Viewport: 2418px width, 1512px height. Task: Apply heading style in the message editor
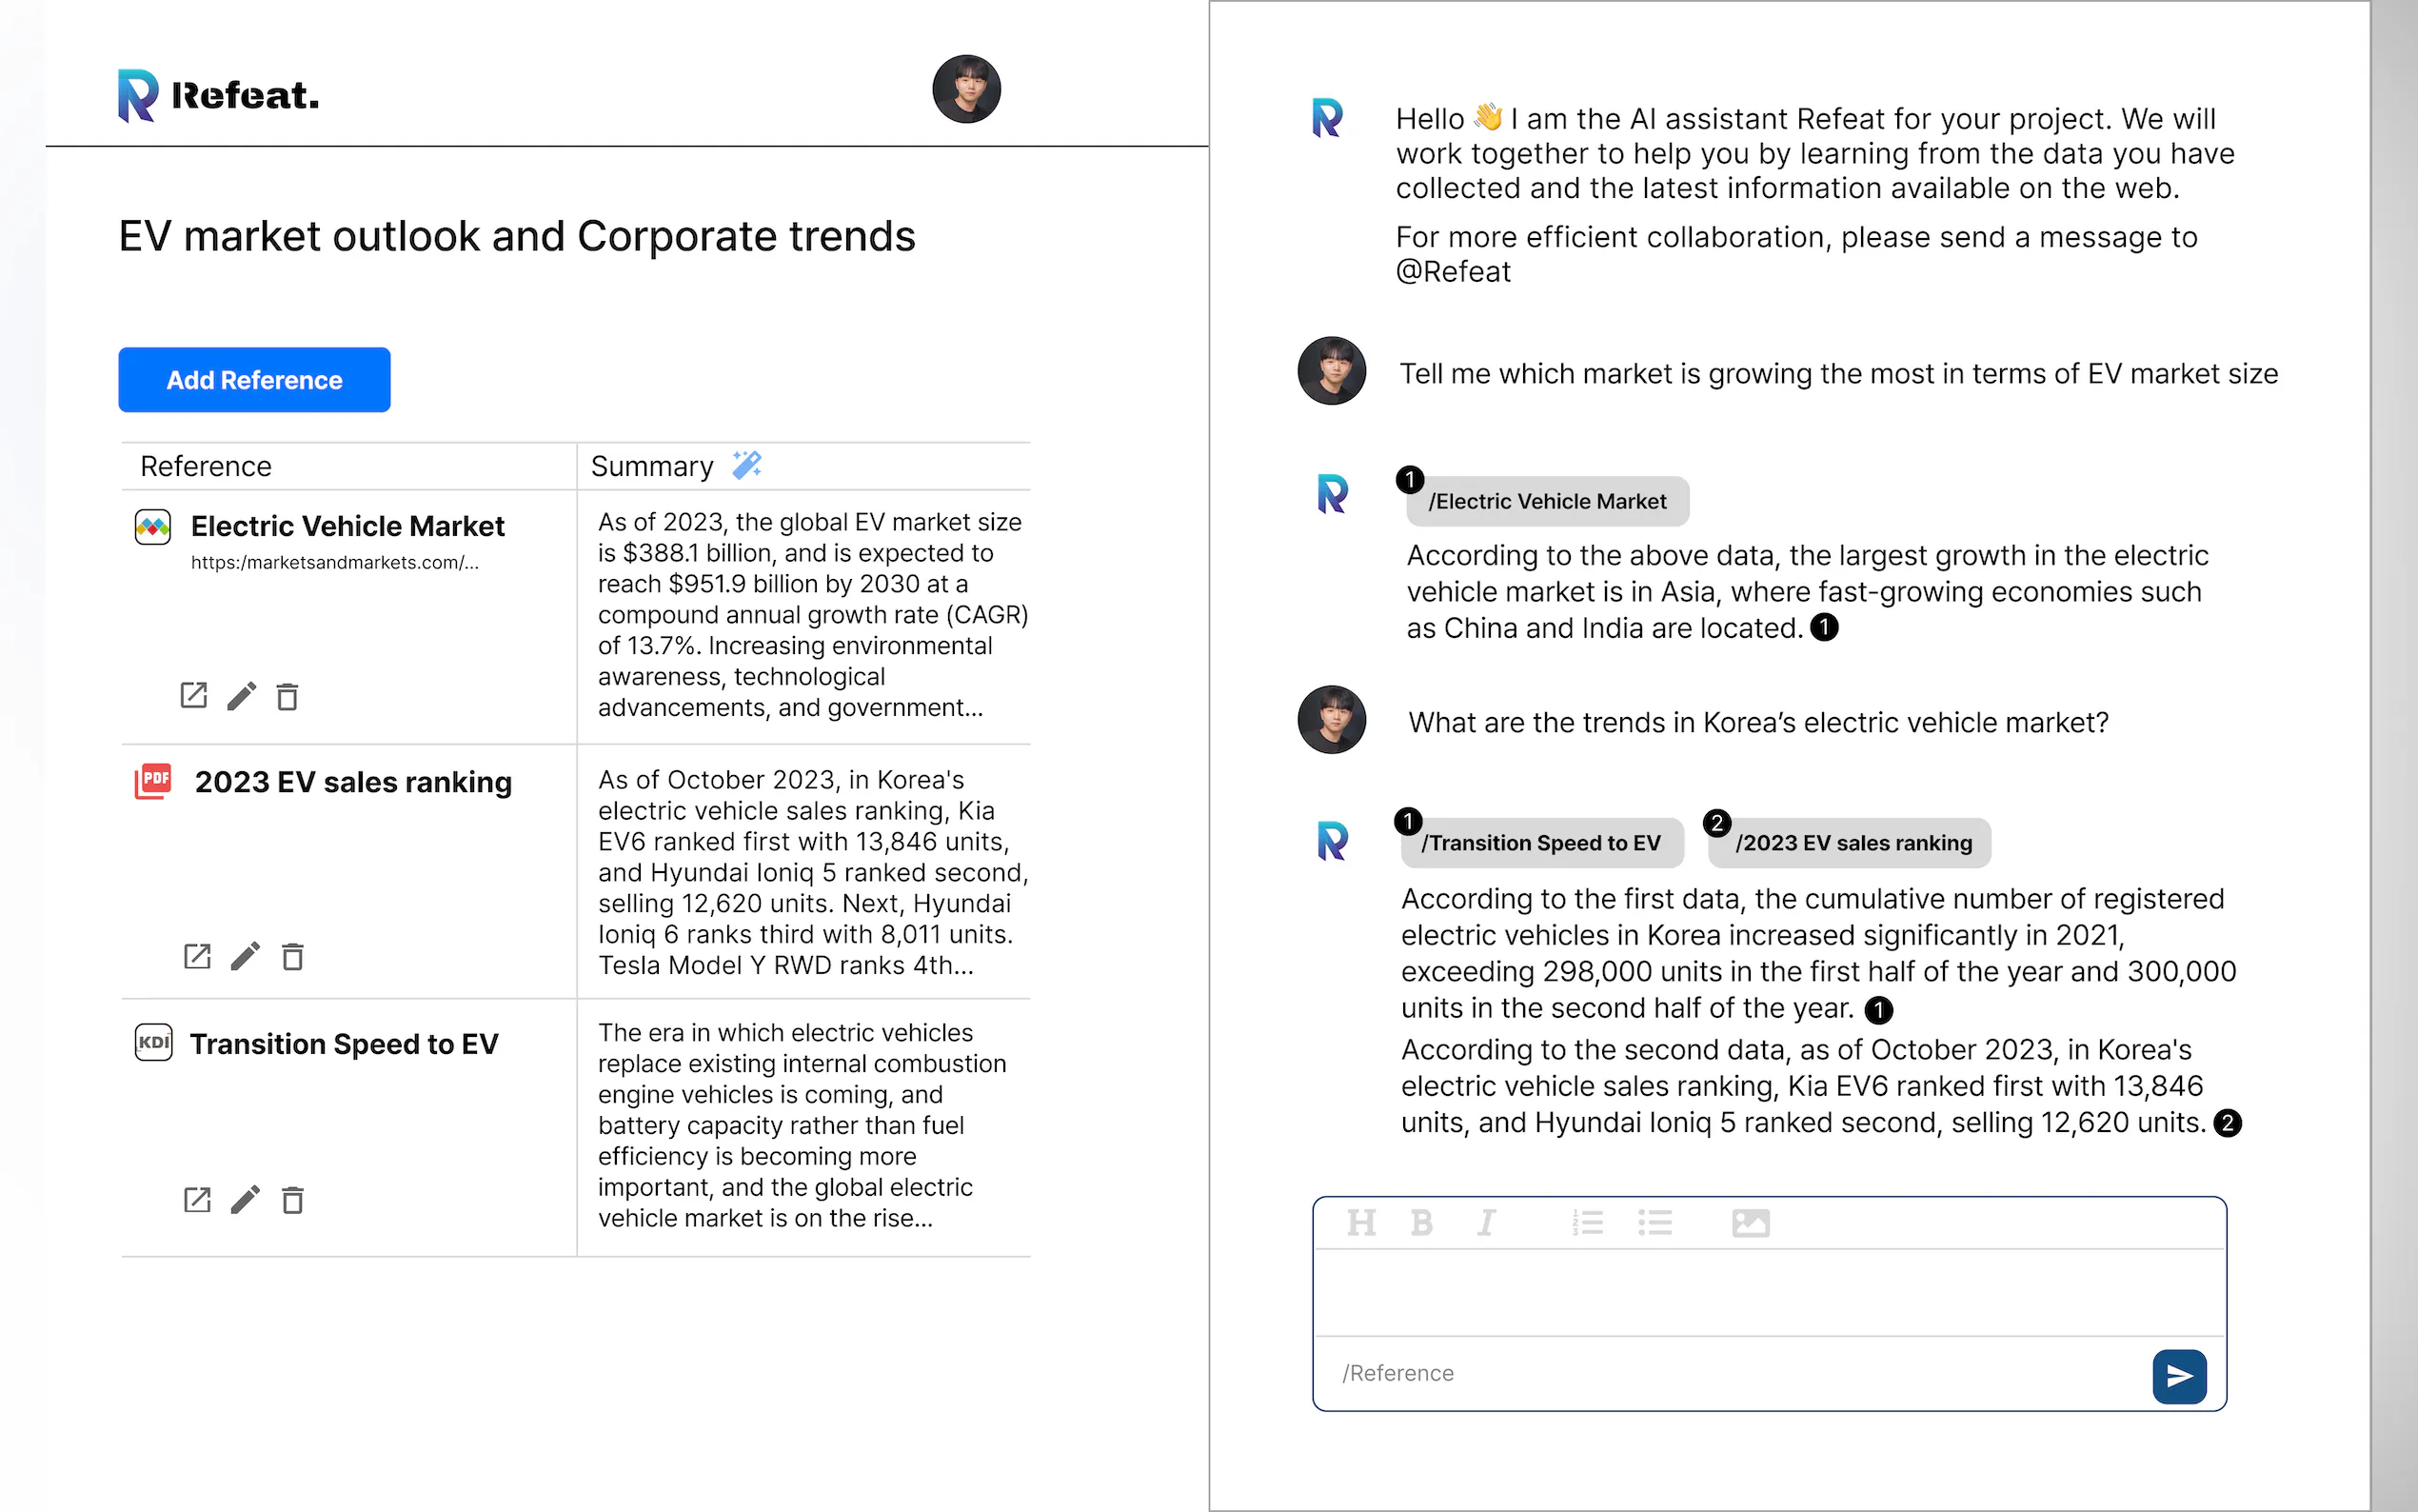(1360, 1223)
